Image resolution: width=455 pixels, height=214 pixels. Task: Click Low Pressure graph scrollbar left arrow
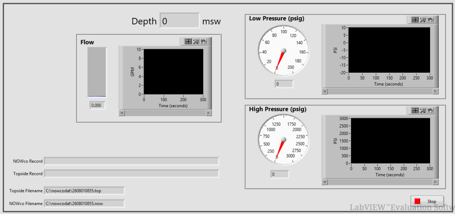tap(325, 91)
